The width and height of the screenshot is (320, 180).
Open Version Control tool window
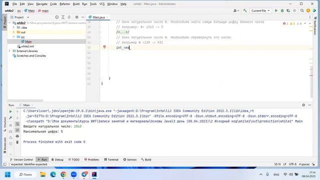coord(21,159)
